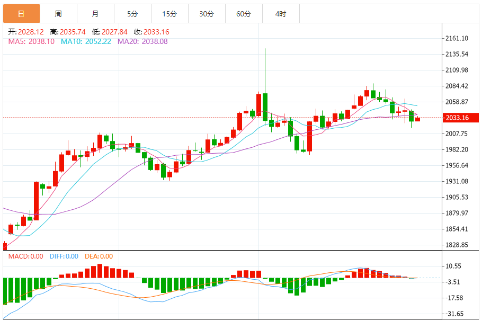Switch to the 周 weekly tab
Screen dimensions: 482x320
click(x=58, y=14)
